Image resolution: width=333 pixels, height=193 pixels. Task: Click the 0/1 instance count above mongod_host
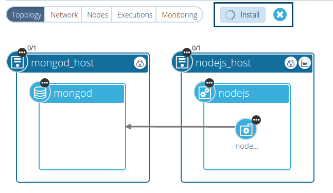tap(31, 48)
